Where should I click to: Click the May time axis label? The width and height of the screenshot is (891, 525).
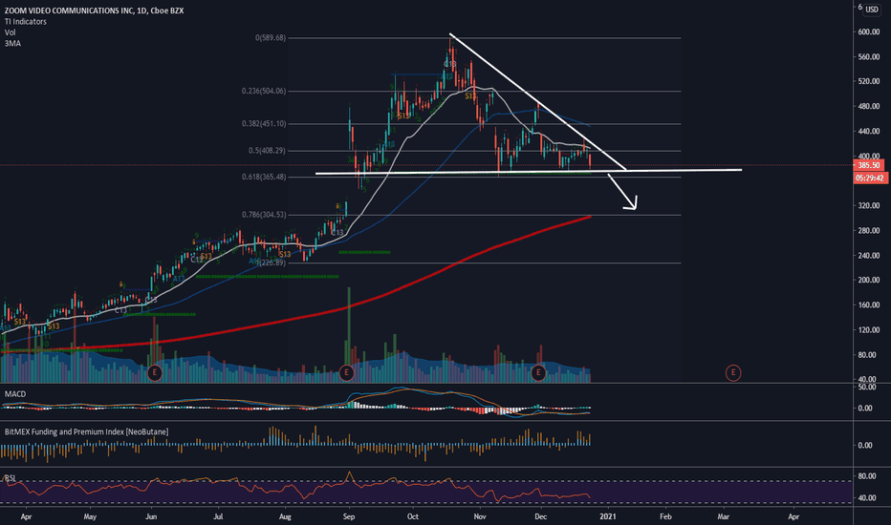90,516
